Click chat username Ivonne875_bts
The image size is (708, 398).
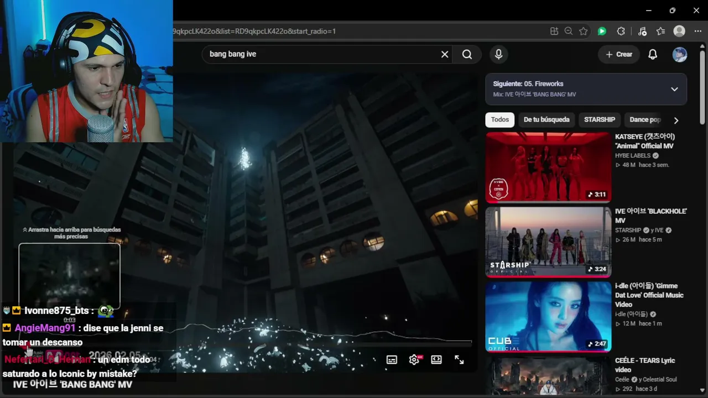coord(56,311)
